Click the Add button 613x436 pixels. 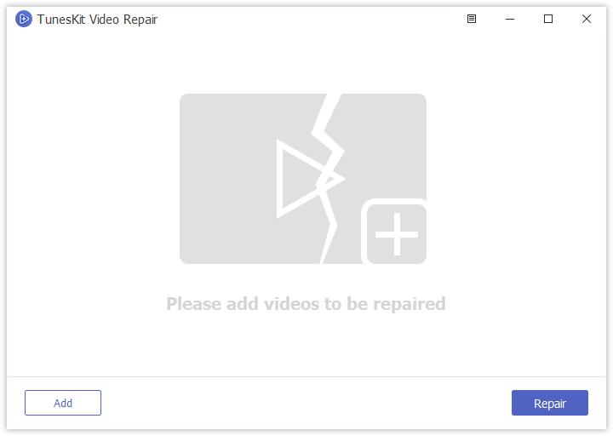click(x=63, y=403)
